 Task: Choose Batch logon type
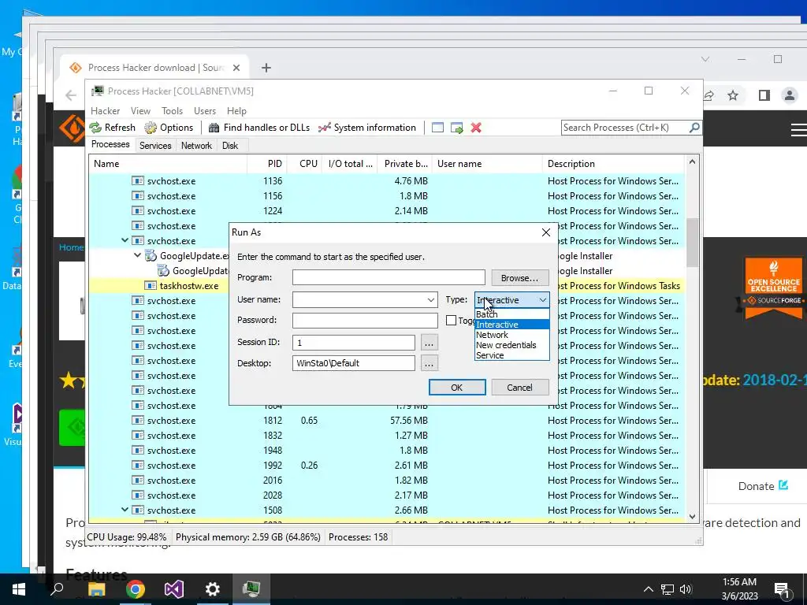coord(512,314)
